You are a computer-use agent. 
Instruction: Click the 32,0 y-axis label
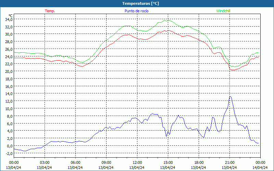pyautogui.click(x=9, y=27)
